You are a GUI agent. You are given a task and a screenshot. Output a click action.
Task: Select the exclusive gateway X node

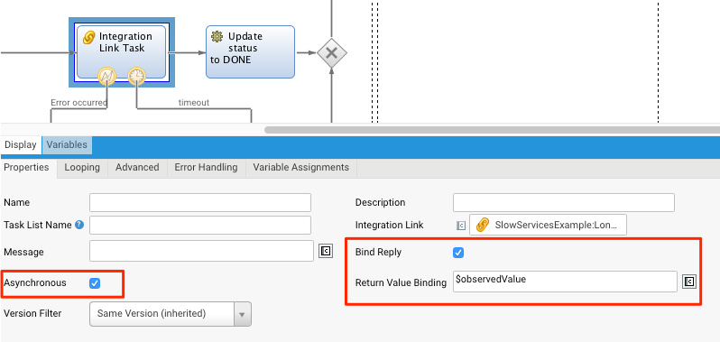click(331, 53)
